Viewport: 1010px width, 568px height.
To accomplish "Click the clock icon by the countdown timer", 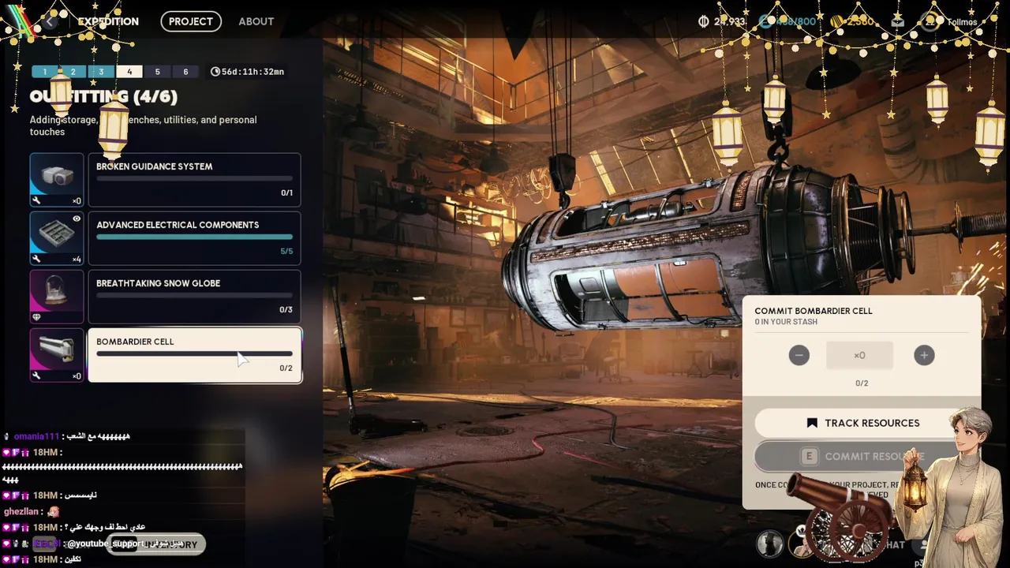I will 215,72.
